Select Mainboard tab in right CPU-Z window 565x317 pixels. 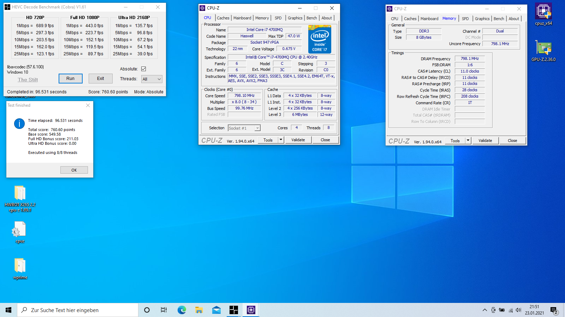[x=429, y=19]
